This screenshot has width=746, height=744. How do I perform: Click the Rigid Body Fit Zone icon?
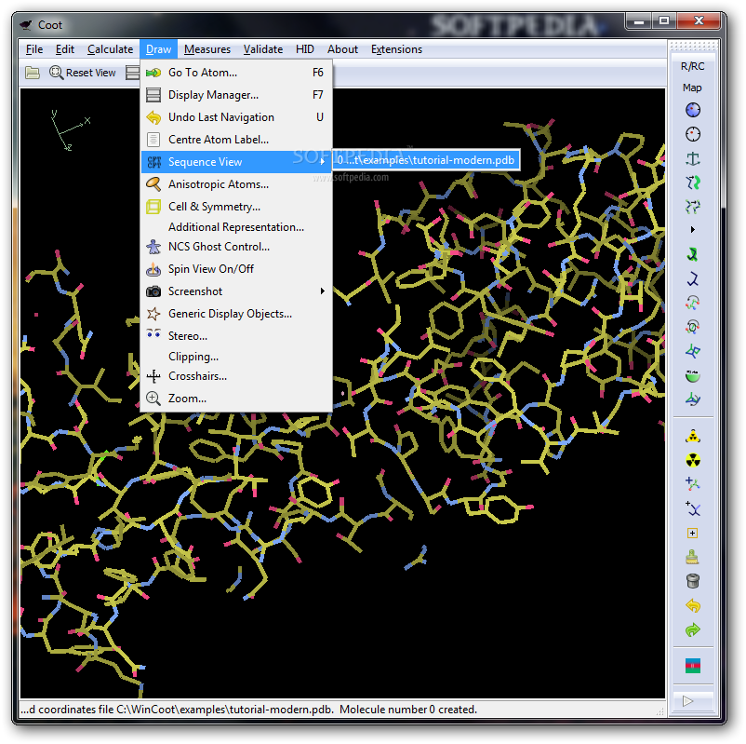(693, 183)
